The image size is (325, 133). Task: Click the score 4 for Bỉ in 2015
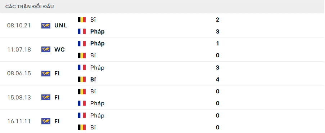(217, 79)
